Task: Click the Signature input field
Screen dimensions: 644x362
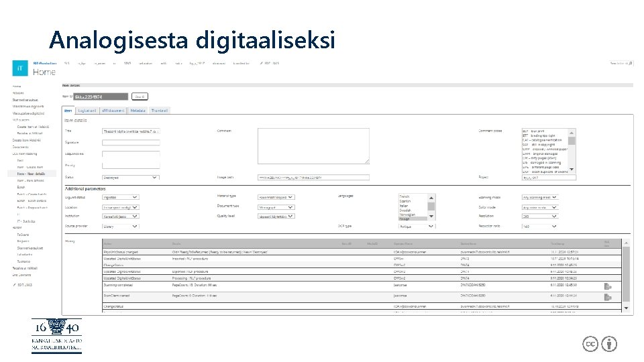Action: 131,142
